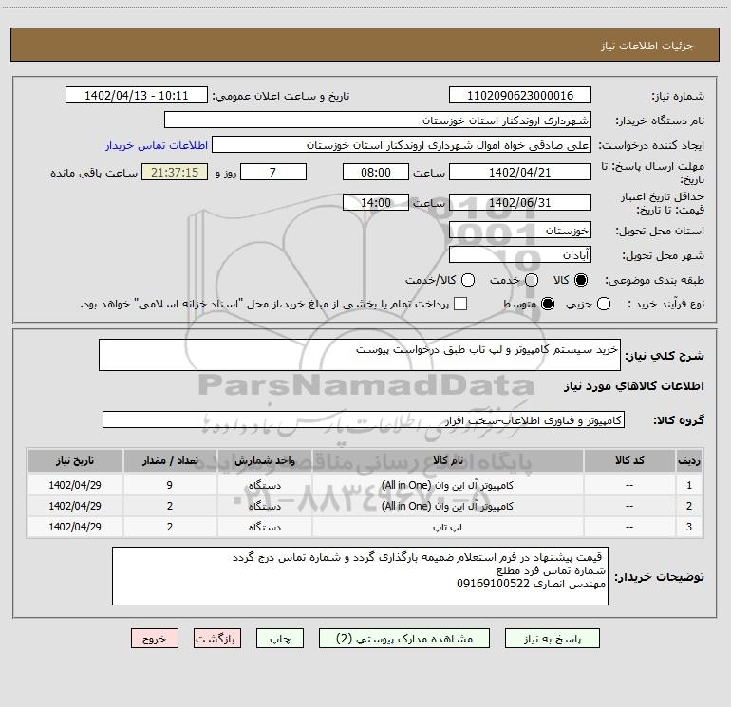Select the لپ تاپ table row

[x=365, y=527]
